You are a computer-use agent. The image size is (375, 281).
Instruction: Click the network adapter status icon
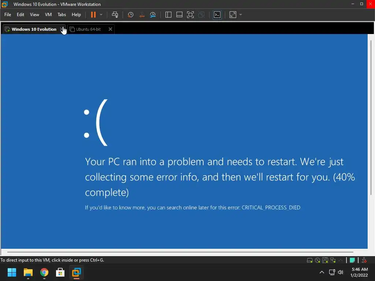click(333, 260)
